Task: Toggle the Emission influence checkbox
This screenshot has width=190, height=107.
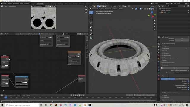Action: [188, 90]
